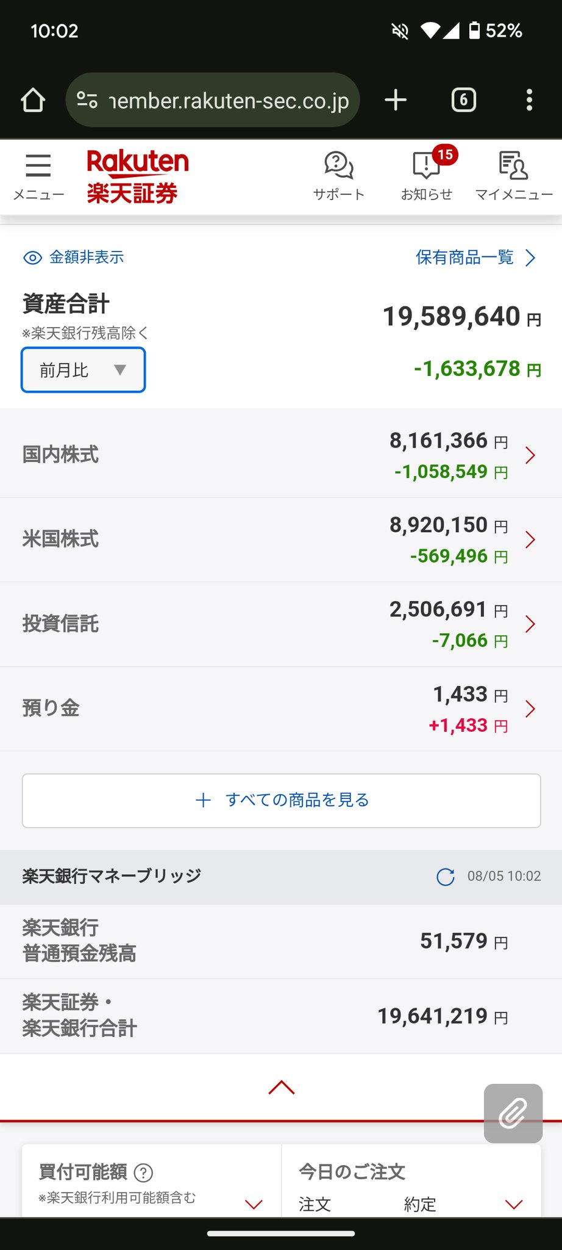
Task: Refresh the 楽天銀行マネーブリッジ balance
Action: [x=446, y=877]
